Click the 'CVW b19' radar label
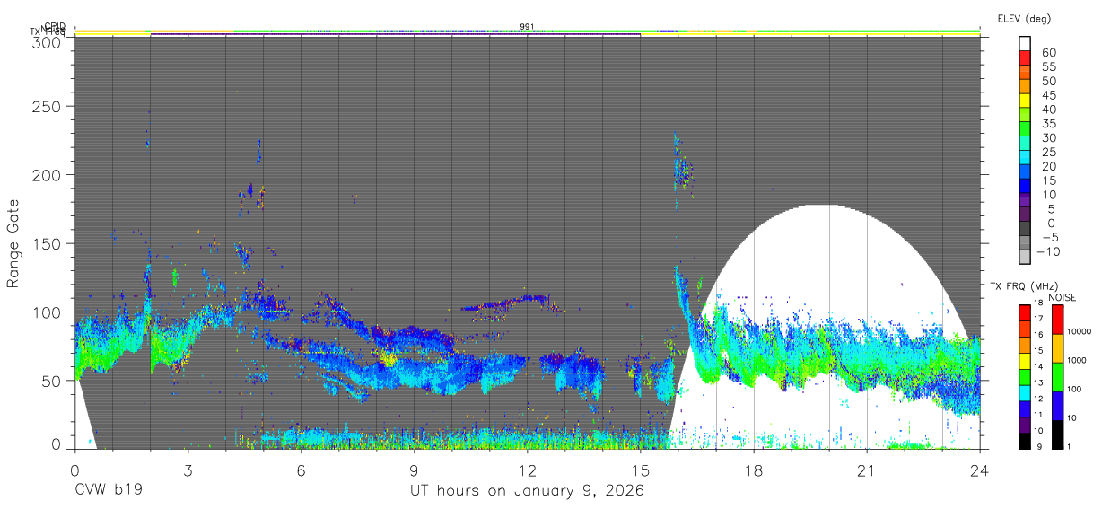Image resolution: width=1102 pixels, height=509 pixels. coord(109,491)
